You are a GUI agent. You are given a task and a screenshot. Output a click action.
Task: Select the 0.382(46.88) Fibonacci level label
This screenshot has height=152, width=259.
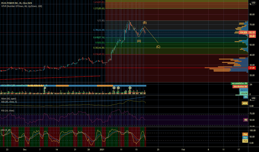99,48
